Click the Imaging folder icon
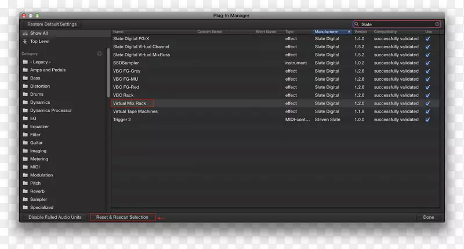Screen dimensions: 464x249 click(26, 151)
